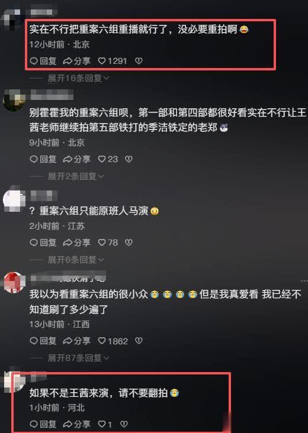308x433 pixels.
Task: Tap share icon on 12小时前 comment
Action: [67, 61]
